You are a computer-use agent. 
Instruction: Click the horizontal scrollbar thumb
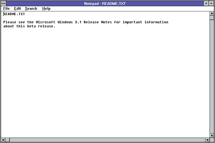pos(7,140)
